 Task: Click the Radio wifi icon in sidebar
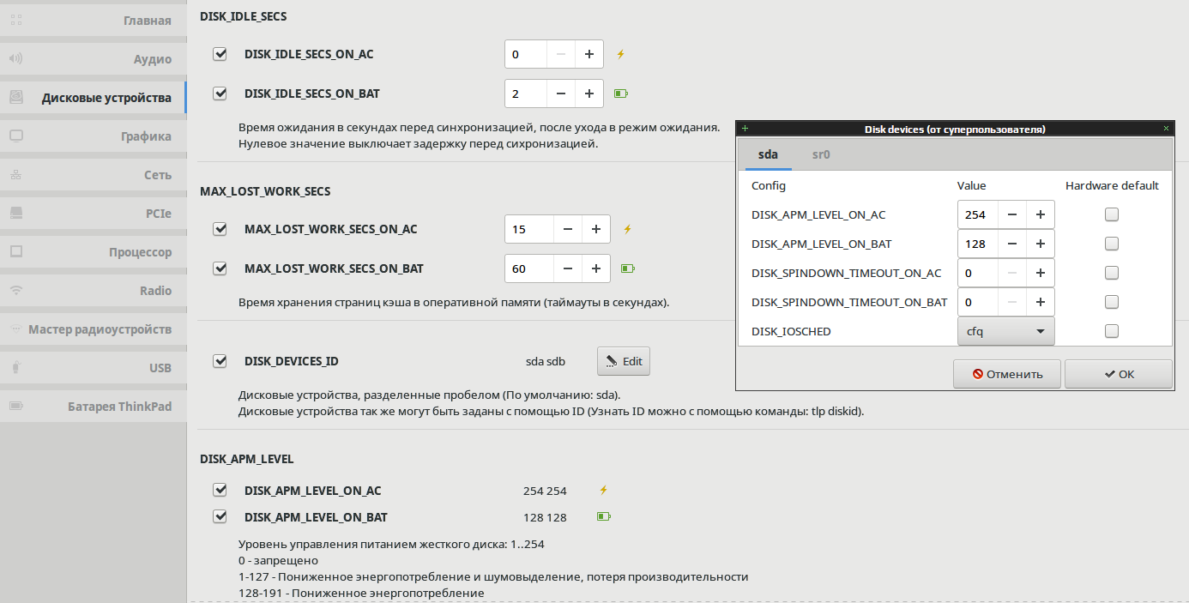16,291
